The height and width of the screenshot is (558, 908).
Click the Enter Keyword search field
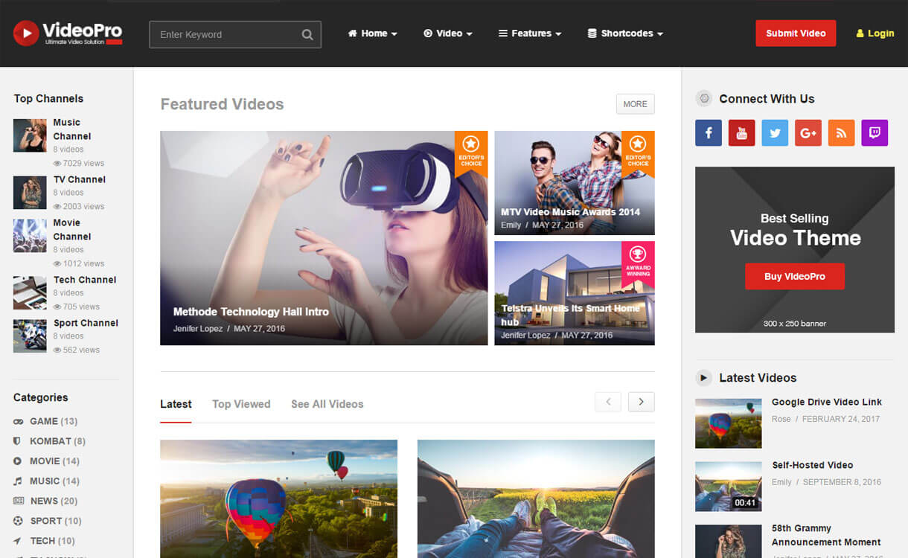pyautogui.click(x=227, y=34)
